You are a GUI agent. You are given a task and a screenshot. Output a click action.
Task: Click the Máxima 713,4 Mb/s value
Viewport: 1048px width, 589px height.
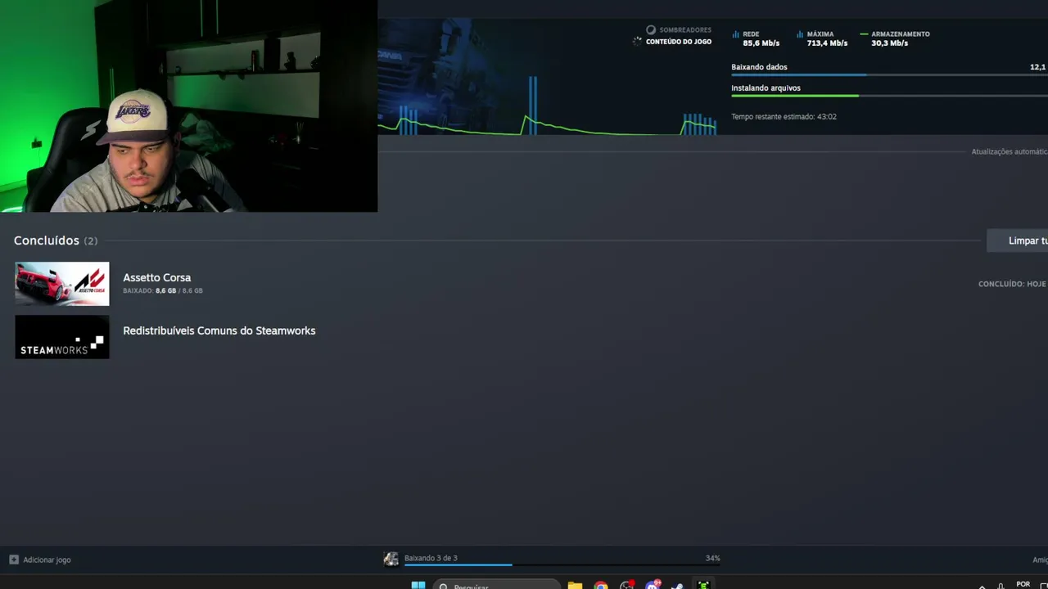827,43
